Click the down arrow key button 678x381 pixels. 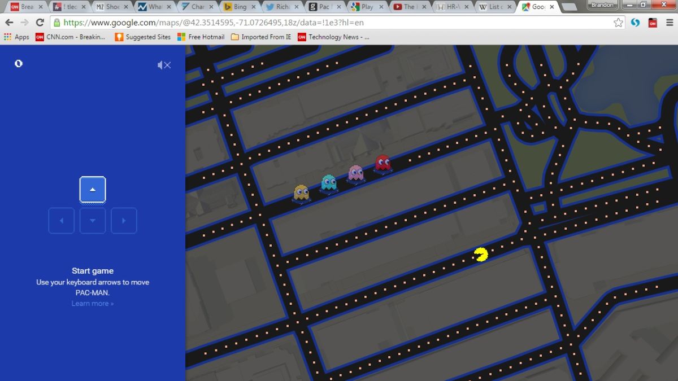tap(93, 221)
